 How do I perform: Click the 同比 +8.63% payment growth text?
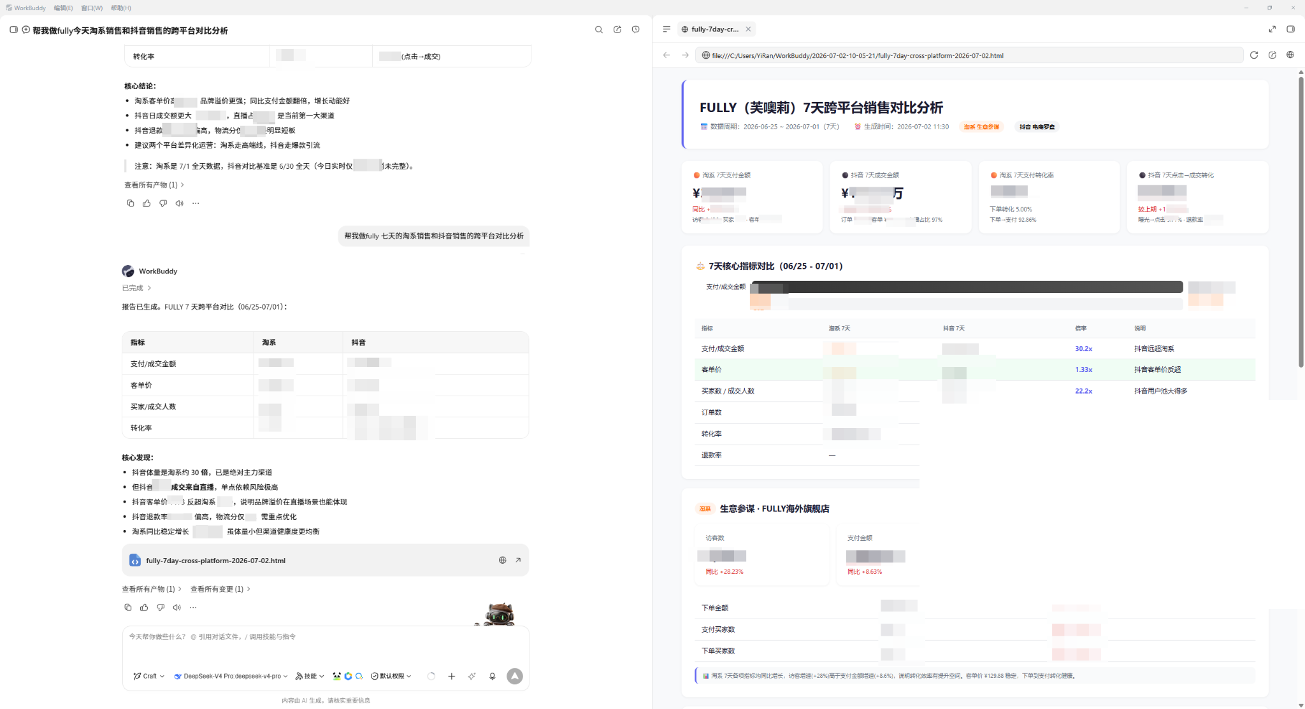pos(865,572)
